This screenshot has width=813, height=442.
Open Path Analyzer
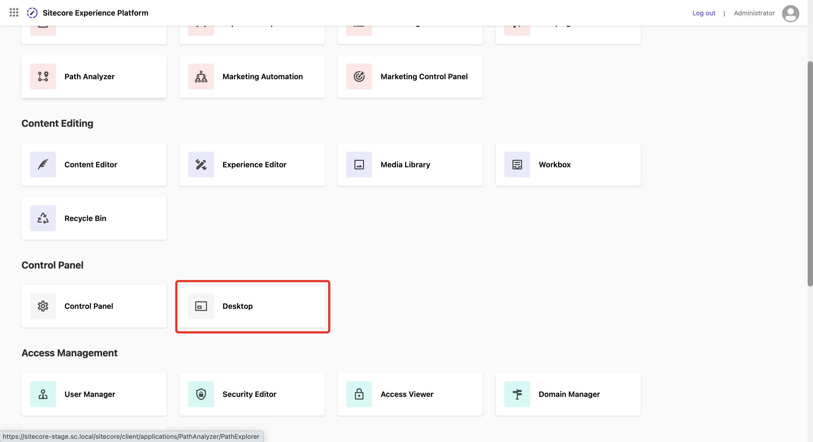pyautogui.click(x=94, y=77)
